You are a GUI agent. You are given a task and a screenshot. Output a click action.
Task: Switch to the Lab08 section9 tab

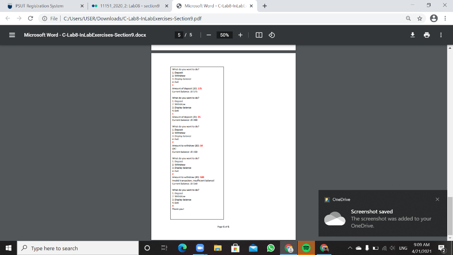128,6
